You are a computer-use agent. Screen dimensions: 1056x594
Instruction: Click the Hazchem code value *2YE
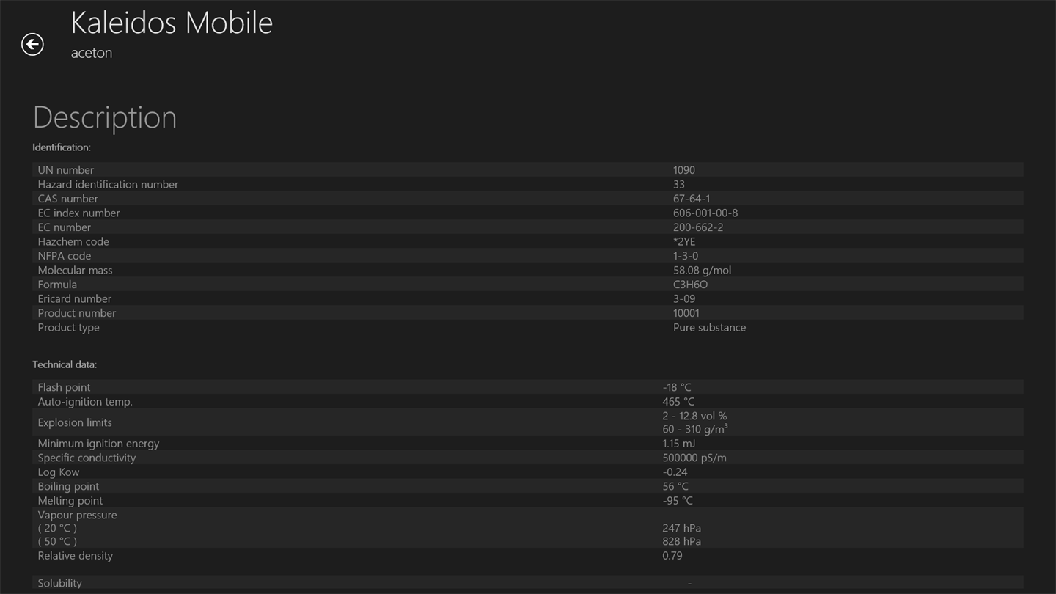(x=684, y=241)
